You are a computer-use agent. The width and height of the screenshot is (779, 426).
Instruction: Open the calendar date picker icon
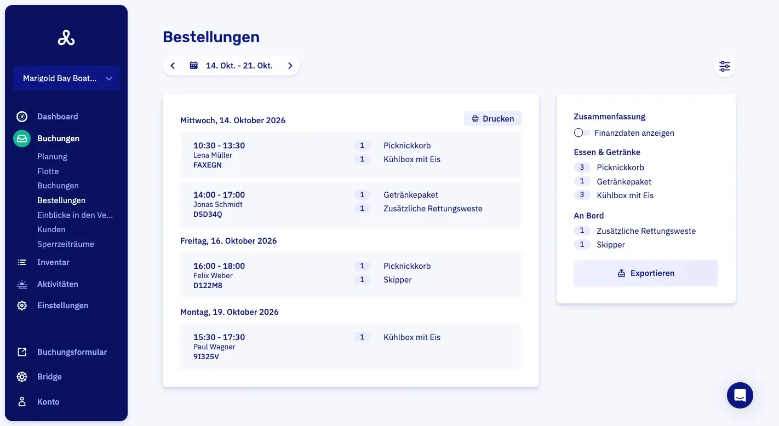click(x=193, y=66)
